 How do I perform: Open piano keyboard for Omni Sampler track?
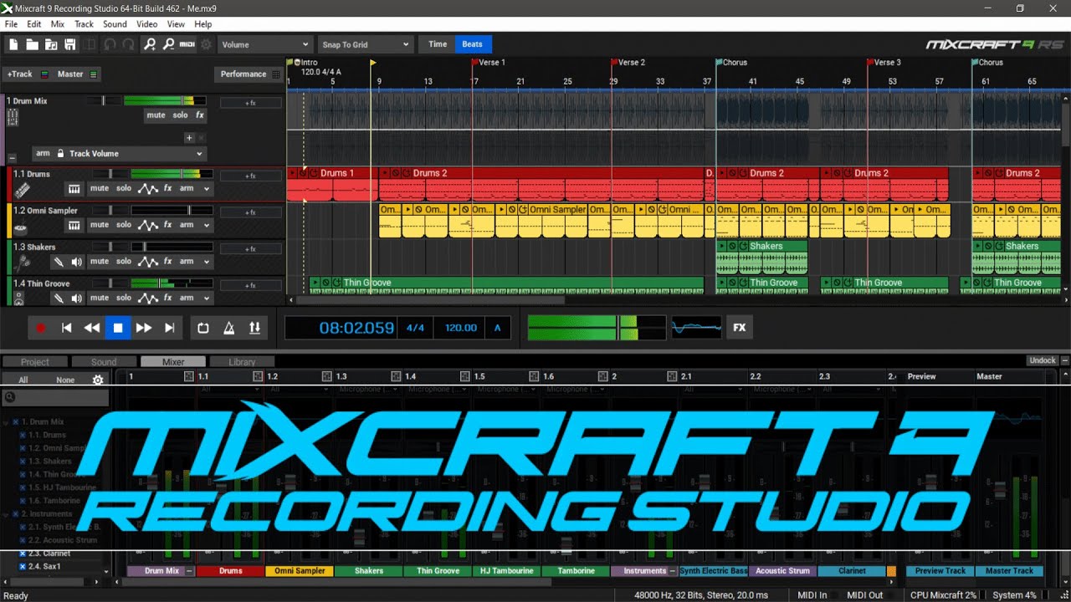point(74,225)
